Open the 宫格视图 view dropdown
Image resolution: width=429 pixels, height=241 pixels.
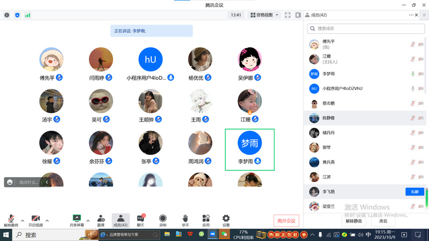(x=264, y=15)
